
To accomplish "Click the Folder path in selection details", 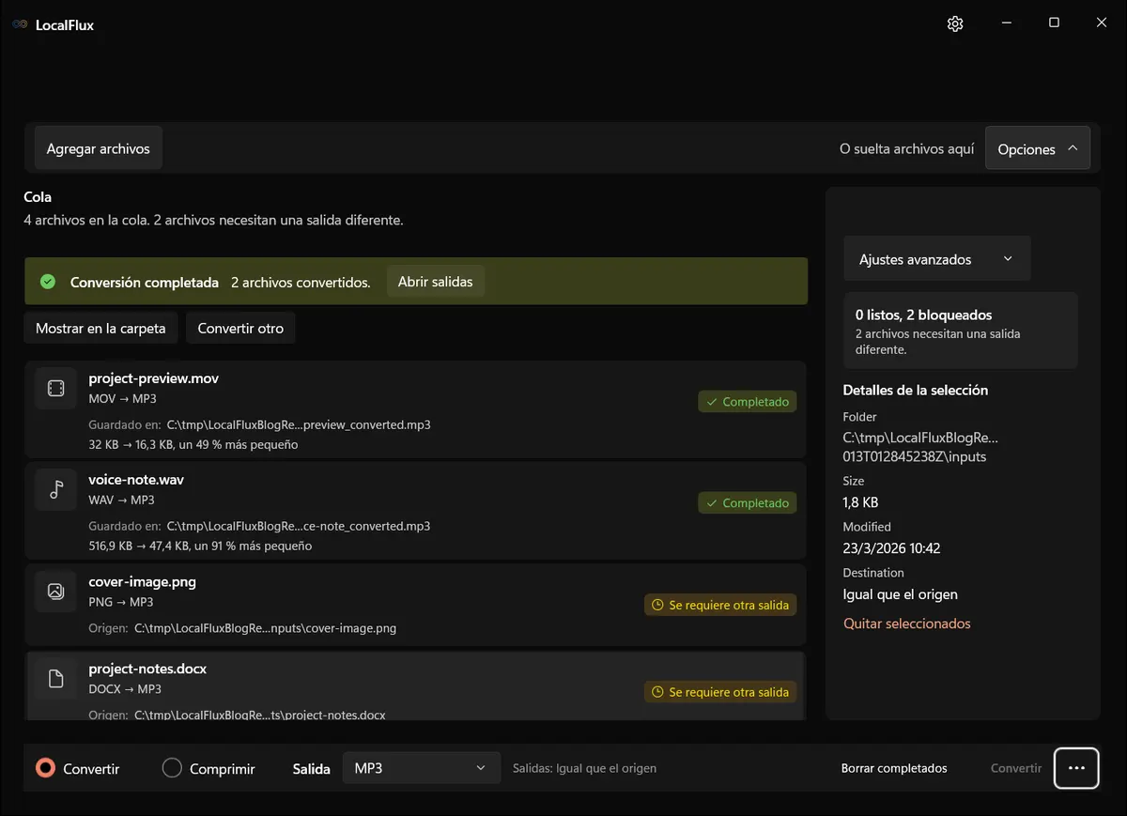I will (920, 447).
